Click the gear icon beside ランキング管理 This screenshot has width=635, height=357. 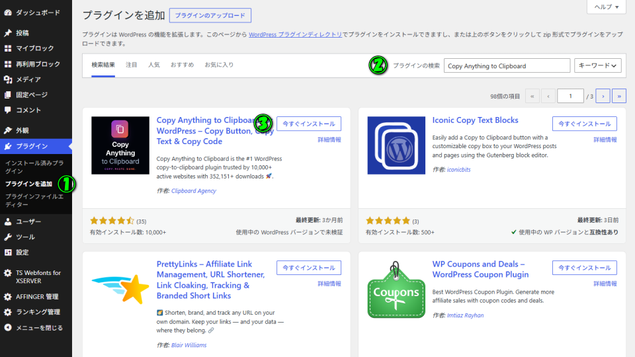tap(8, 312)
